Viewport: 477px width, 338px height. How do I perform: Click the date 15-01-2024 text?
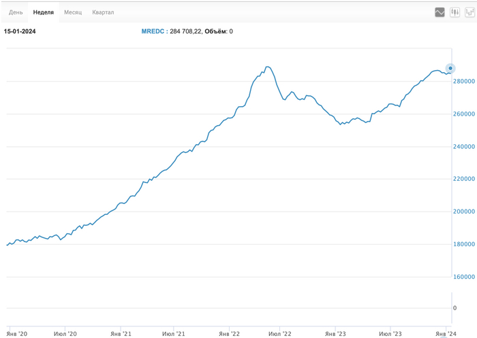(20, 31)
